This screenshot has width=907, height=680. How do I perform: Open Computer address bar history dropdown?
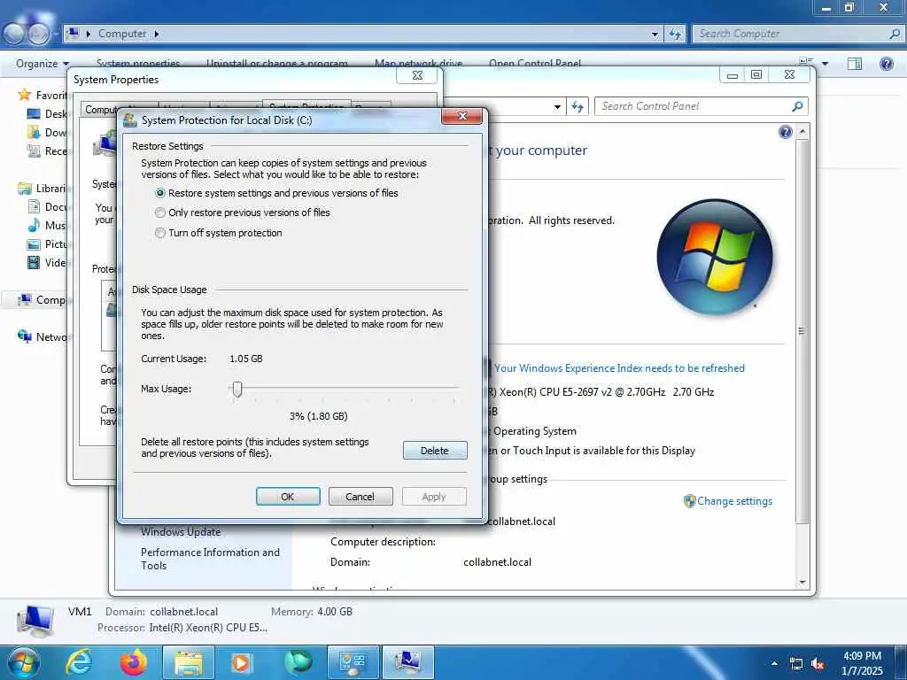click(655, 35)
